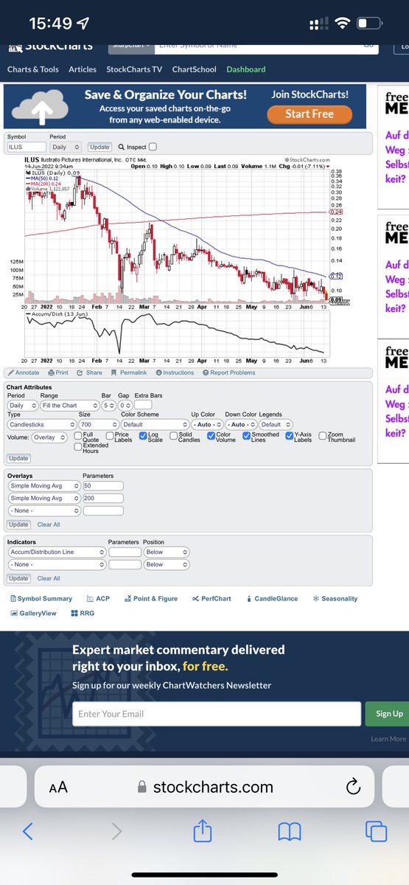Open the first Simple Moving Avg dropdown
The height and width of the screenshot is (885, 409).
pos(43,486)
